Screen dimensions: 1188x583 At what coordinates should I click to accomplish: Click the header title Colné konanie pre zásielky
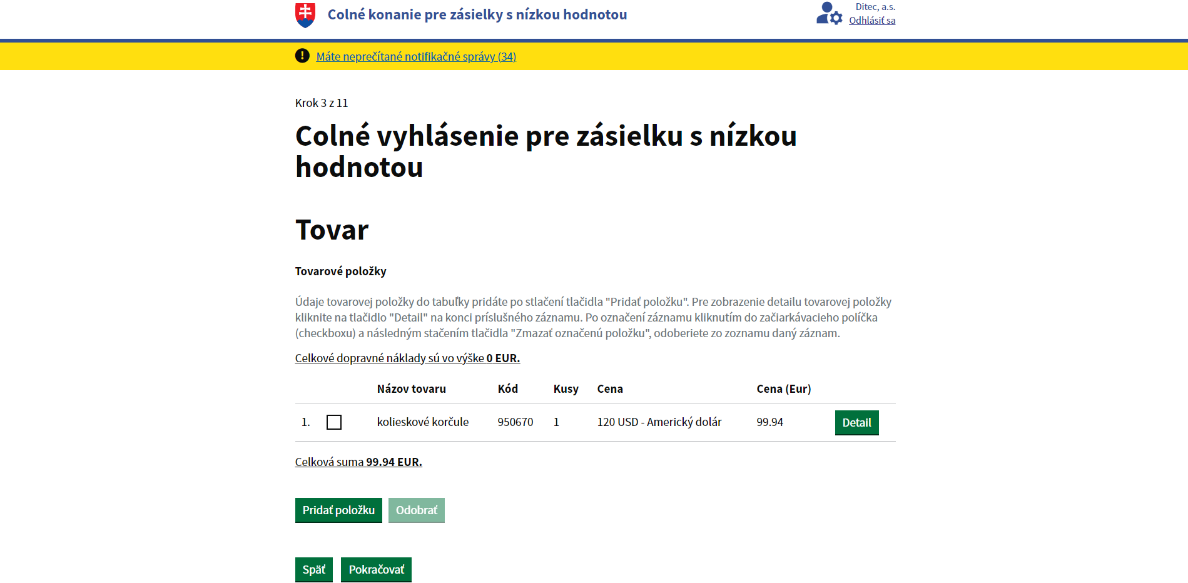[477, 14]
